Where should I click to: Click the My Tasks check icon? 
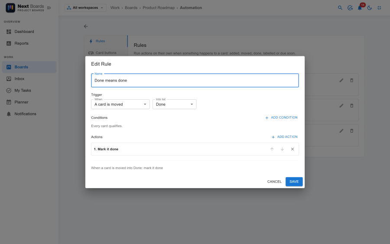tap(9, 91)
